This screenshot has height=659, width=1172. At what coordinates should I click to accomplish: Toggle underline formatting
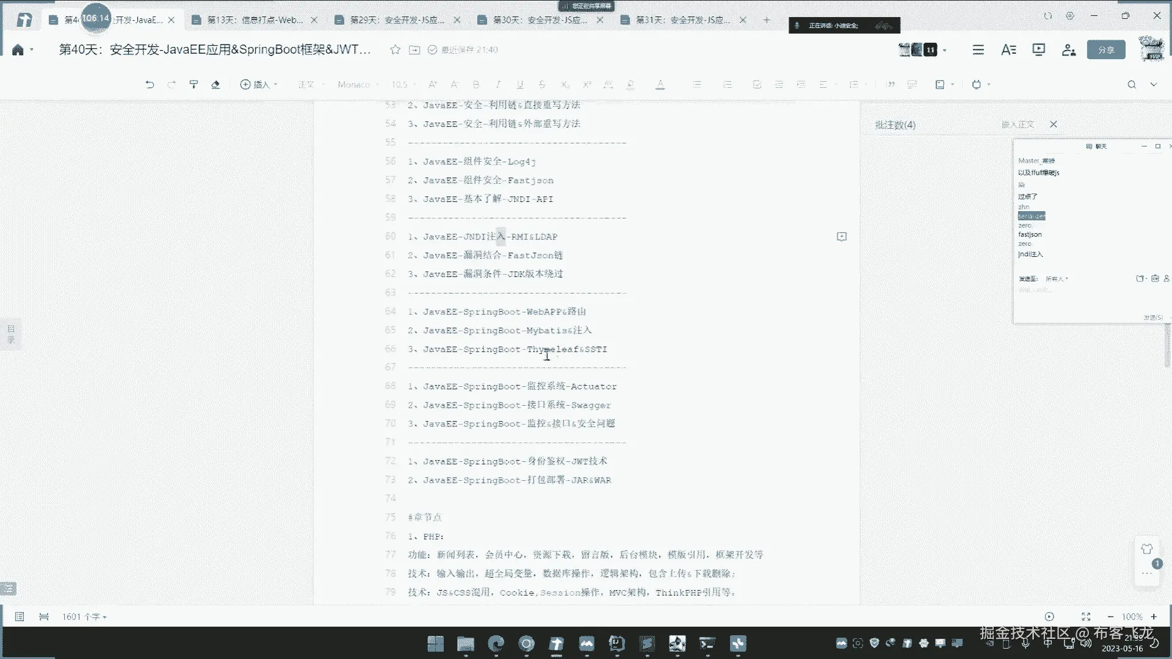(520, 85)
